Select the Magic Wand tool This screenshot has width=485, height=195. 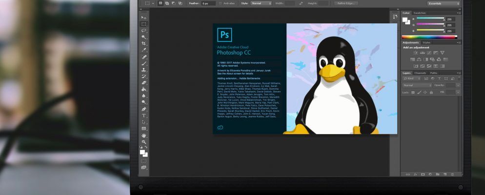144,37
